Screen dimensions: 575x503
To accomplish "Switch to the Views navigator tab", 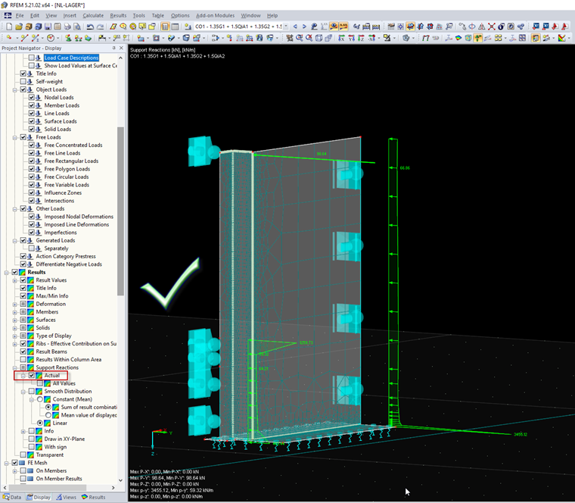I will coord(66,497).
